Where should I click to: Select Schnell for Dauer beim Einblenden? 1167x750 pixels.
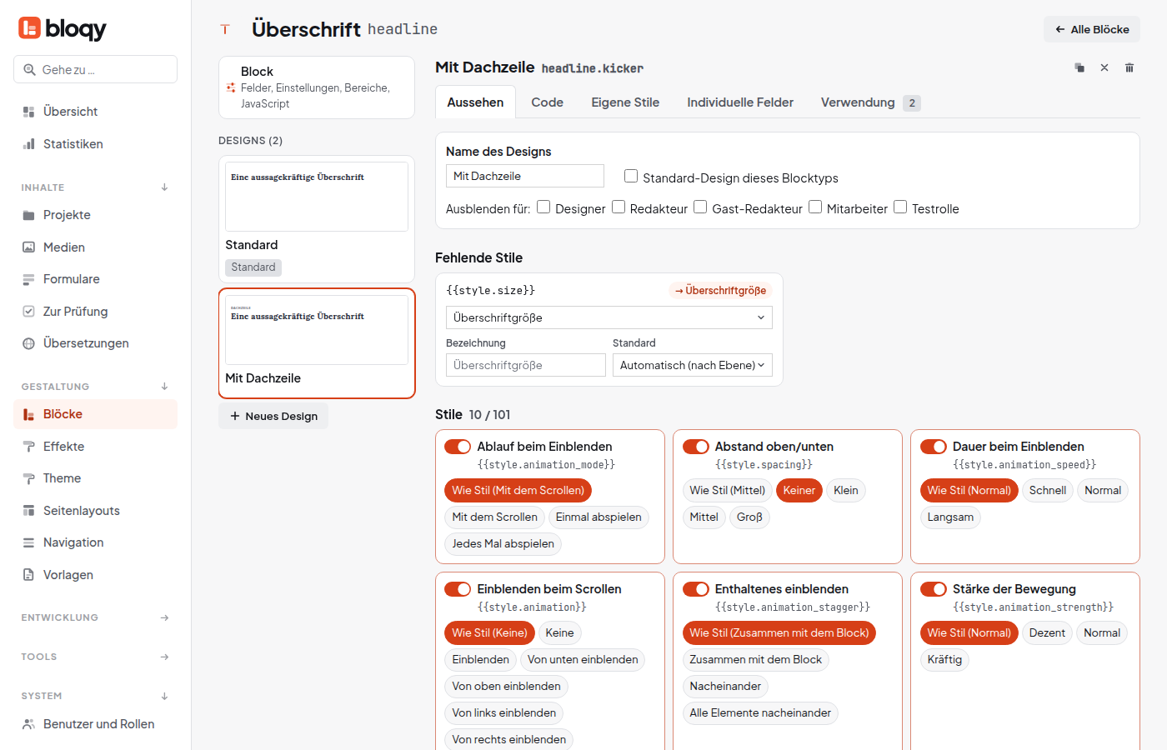pyautogui.click(x=1048, y=491)
